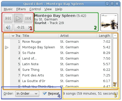The image size is (122, 101).
Task: Open the volume control speaker button
Action: (x=8, y=27)
